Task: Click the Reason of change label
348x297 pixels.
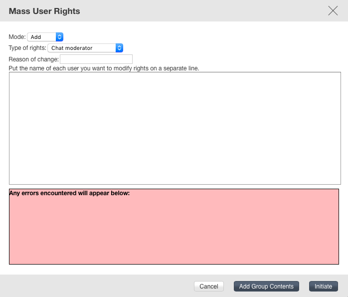Action: (x=33, y=59)
